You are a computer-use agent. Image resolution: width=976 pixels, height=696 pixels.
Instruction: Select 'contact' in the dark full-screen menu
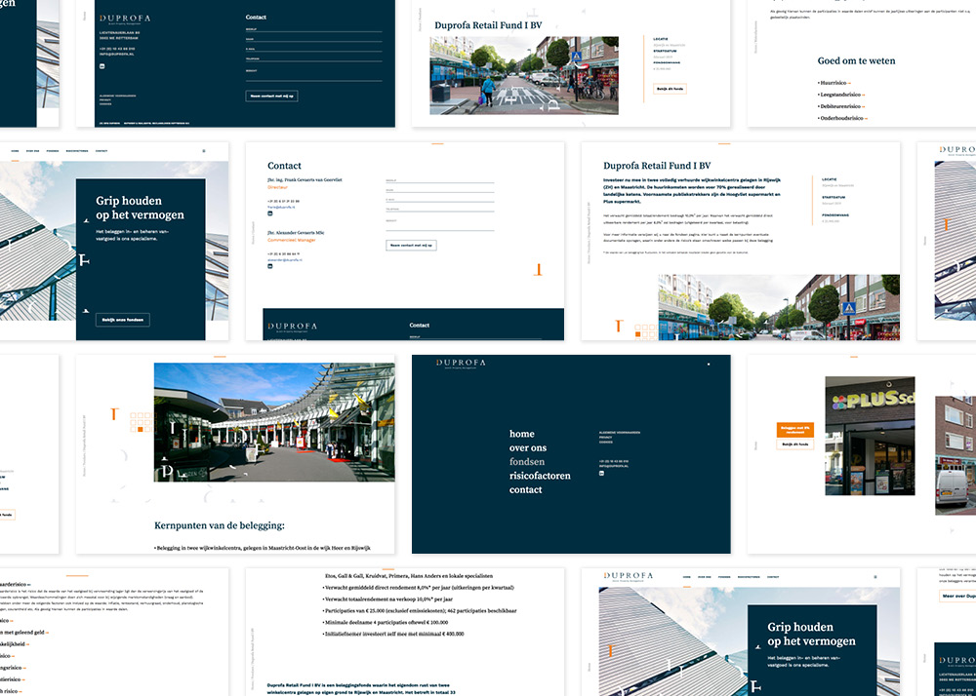tap(525, 489)
